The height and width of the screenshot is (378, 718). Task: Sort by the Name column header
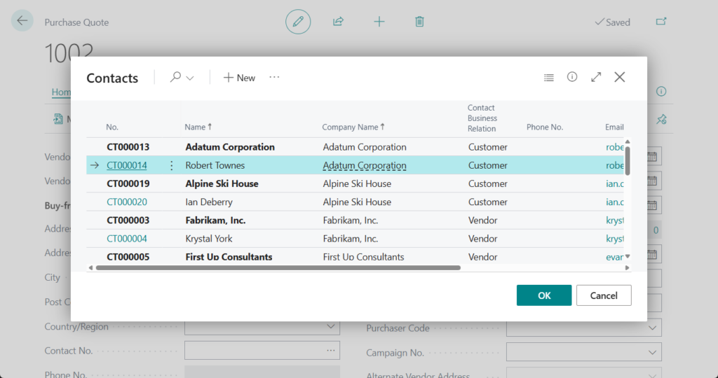coord(196,127)
